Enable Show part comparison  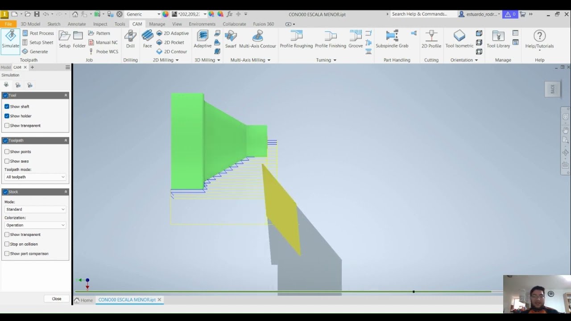7,254
